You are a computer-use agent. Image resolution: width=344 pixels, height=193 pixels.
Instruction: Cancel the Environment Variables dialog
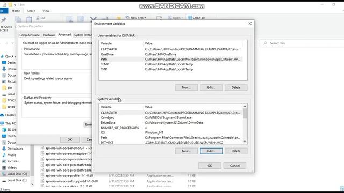[235, 166]
